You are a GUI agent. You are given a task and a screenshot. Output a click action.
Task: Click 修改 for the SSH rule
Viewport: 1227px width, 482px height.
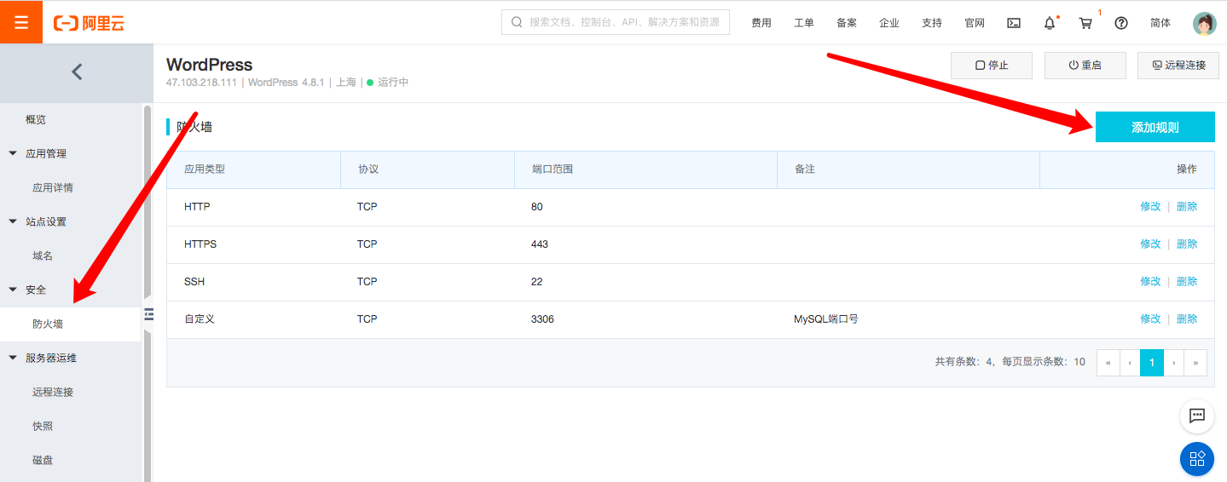(x=1150, y=282)
